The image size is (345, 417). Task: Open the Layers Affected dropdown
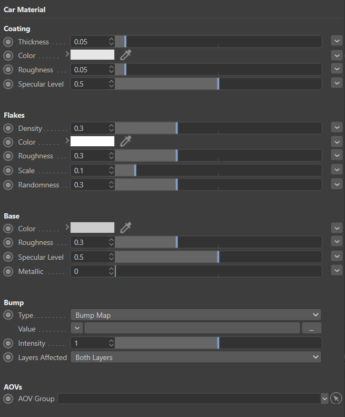[195, 357]
